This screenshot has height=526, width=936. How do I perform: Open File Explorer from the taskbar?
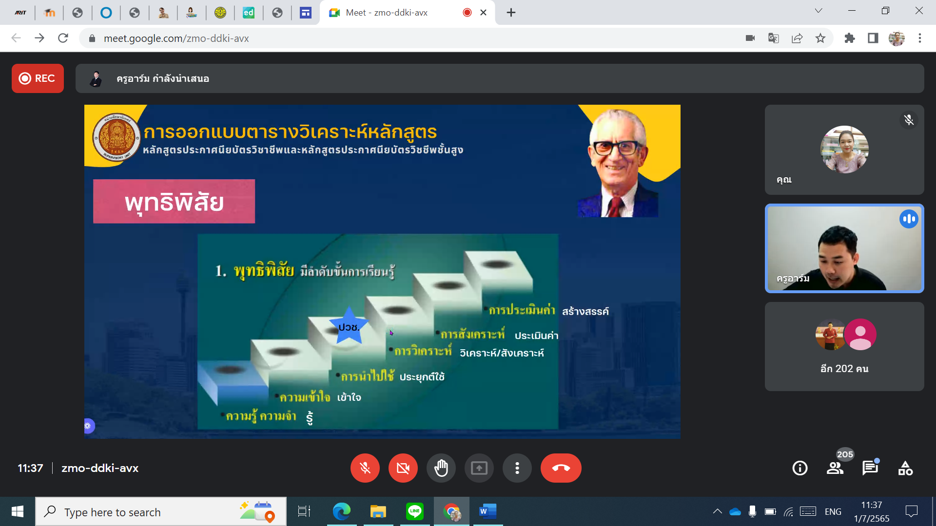pos(378,511)
